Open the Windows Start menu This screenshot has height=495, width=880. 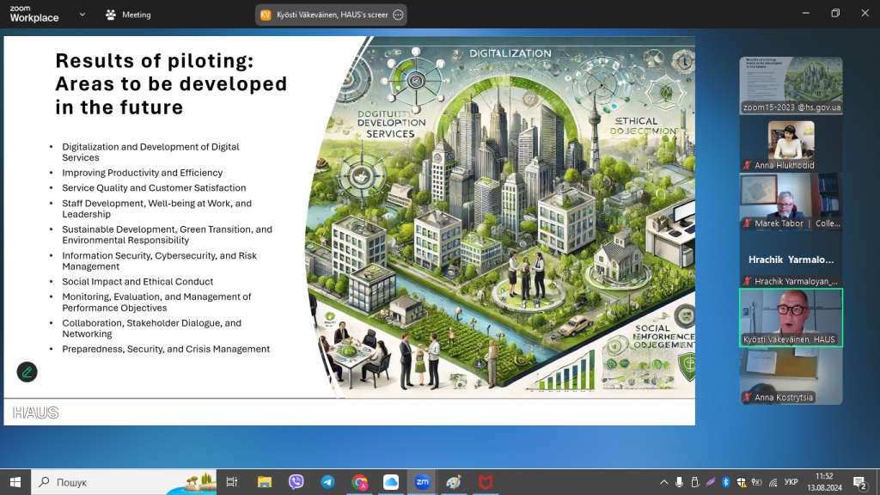[x=15, y=482]
